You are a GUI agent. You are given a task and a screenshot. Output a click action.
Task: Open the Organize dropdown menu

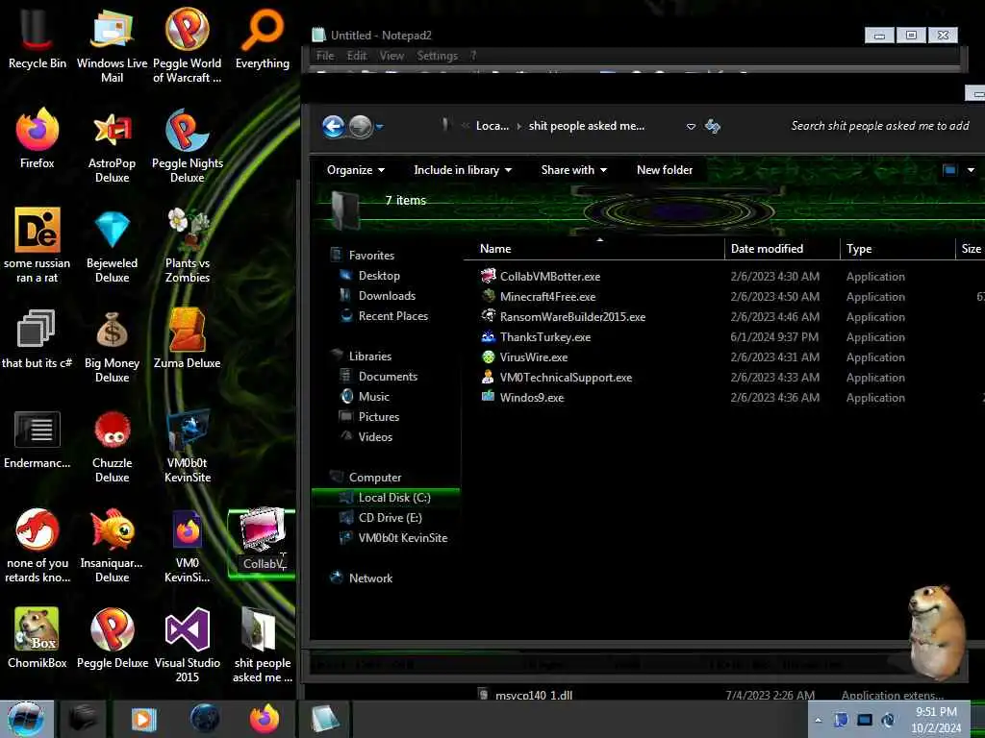point(356,170)
